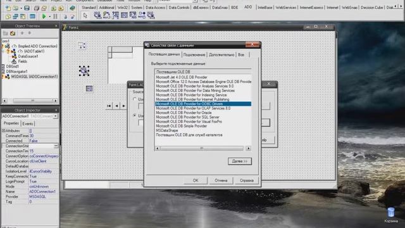The image size is (405, 228).
Task: Pick the ADOCommand component from the palette
Action: point(106,15)
